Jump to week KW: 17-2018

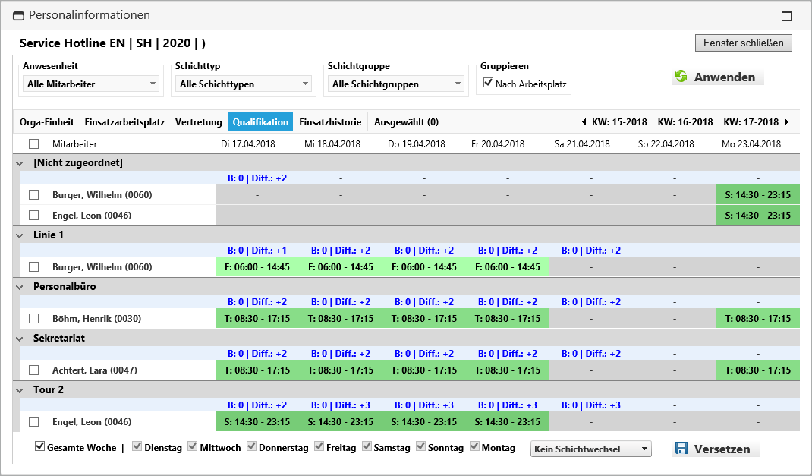tap(751, 122)
